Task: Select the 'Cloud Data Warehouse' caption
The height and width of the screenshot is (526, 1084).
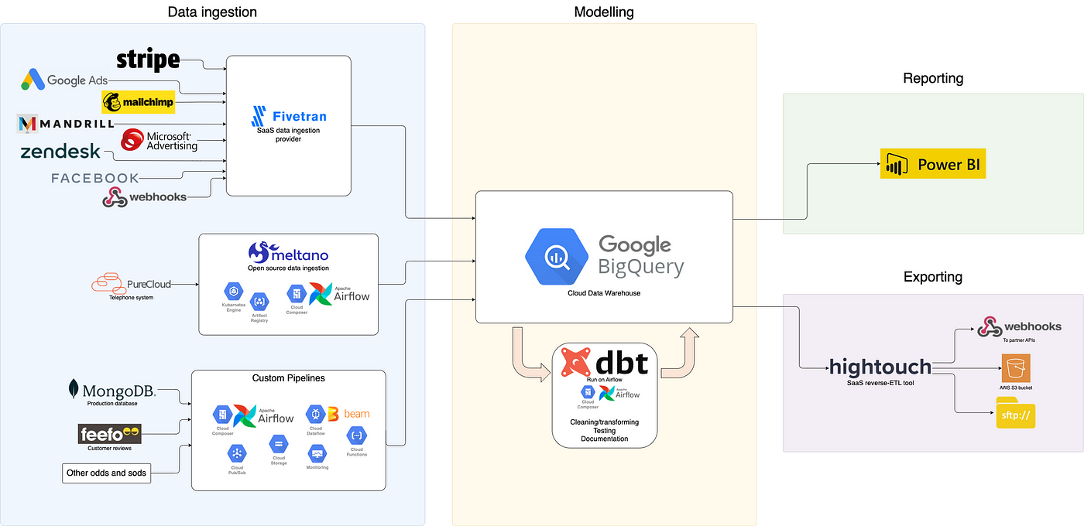Action: click(604, 293)
